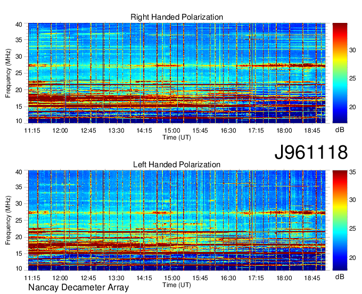This screenshot has height=294, width=362.
Task: Click the 25 MHz tick of Right Handed plot
Action: [19, 73]
